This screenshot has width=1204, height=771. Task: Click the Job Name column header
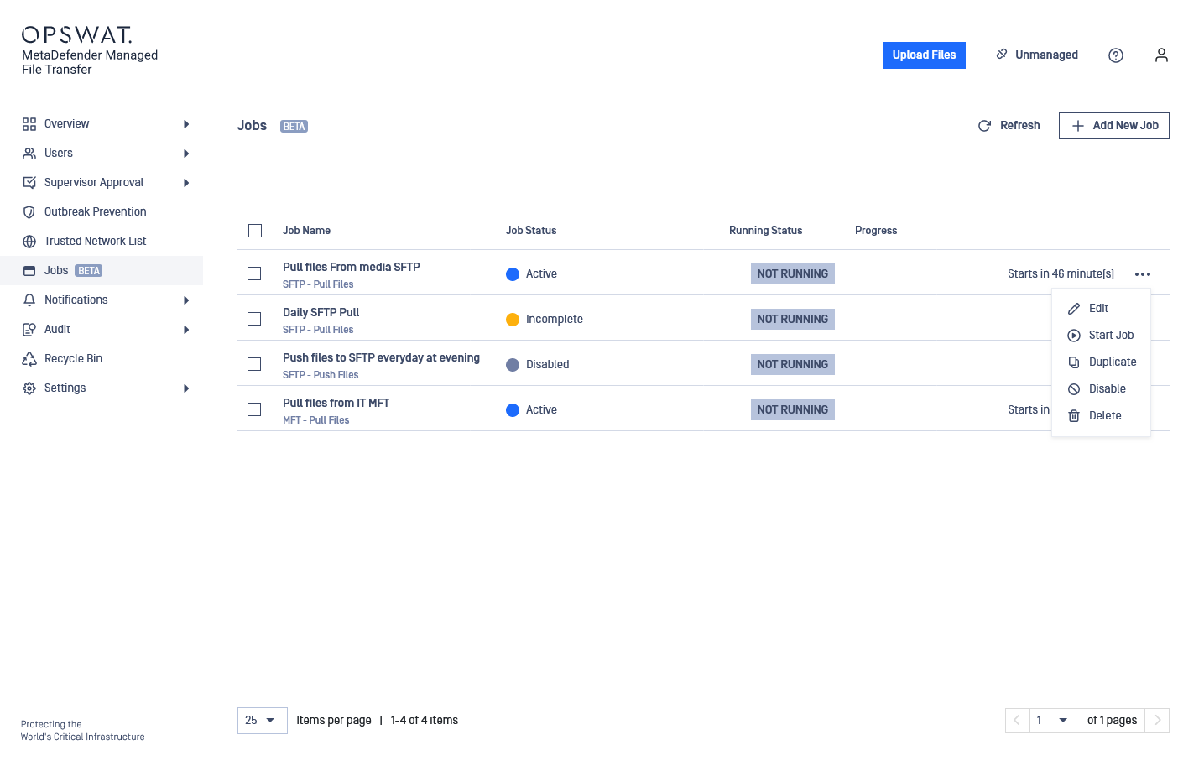pyautogui.click(x=306, y=231)
